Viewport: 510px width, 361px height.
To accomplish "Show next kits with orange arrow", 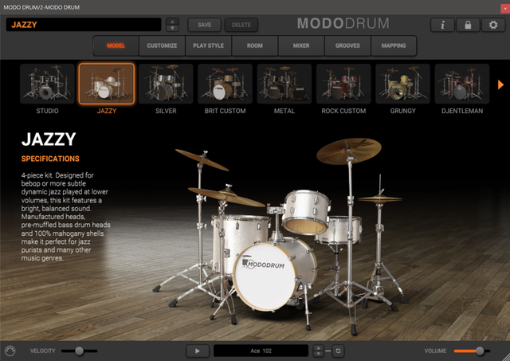I will [500, 84].
